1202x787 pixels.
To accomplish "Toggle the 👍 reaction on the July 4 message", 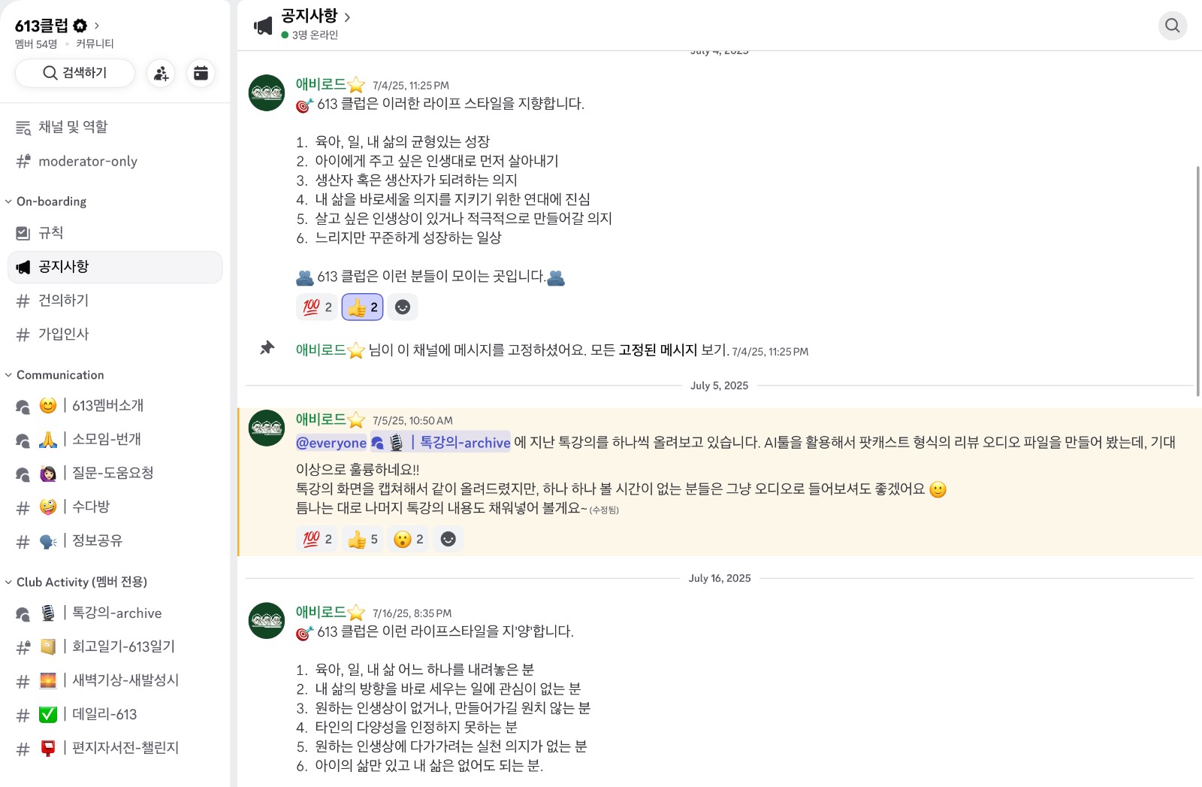I will [x=362, y=307].
